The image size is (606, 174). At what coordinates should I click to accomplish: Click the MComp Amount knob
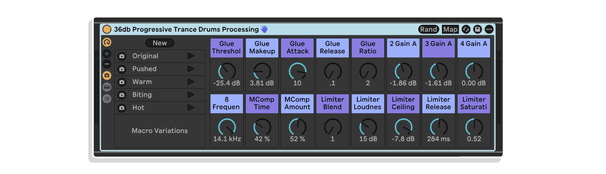pos(298,127)
